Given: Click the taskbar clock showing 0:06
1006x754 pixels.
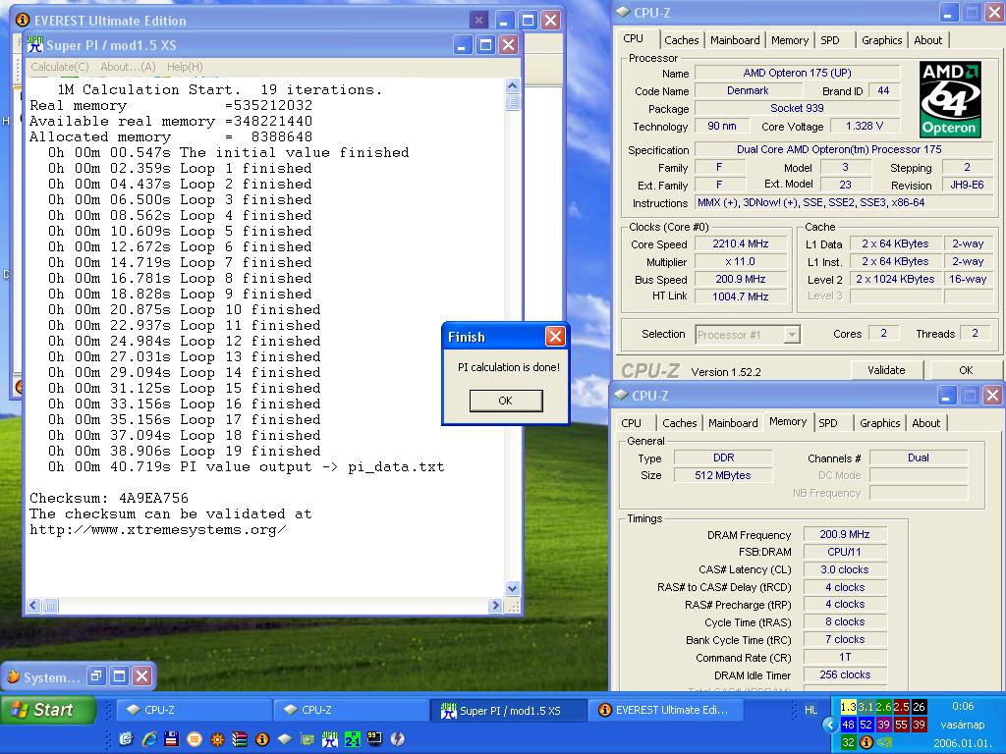Looking at the screenshot, I should 963,706.
